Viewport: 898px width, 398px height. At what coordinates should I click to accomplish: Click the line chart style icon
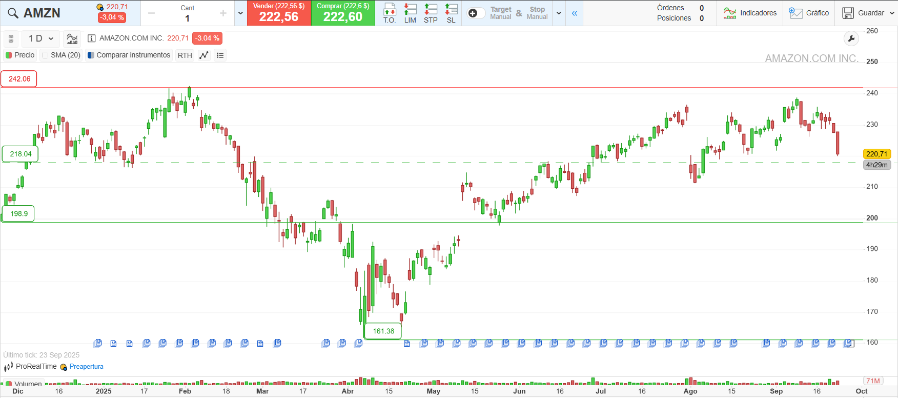pos(204,55)
